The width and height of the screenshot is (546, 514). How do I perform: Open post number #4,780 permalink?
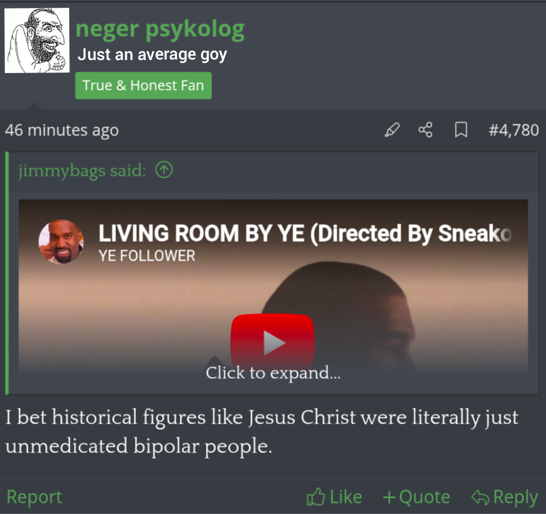(x=513, y=130)
